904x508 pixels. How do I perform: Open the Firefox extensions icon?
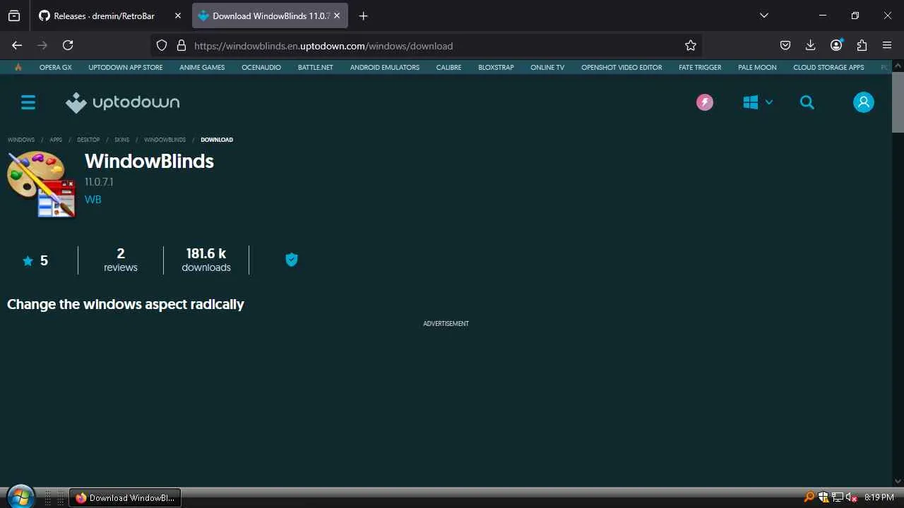pos(862,45)
